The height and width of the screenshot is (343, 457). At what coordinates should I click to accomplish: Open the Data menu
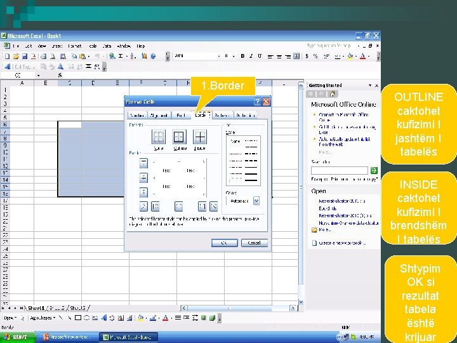107,46
